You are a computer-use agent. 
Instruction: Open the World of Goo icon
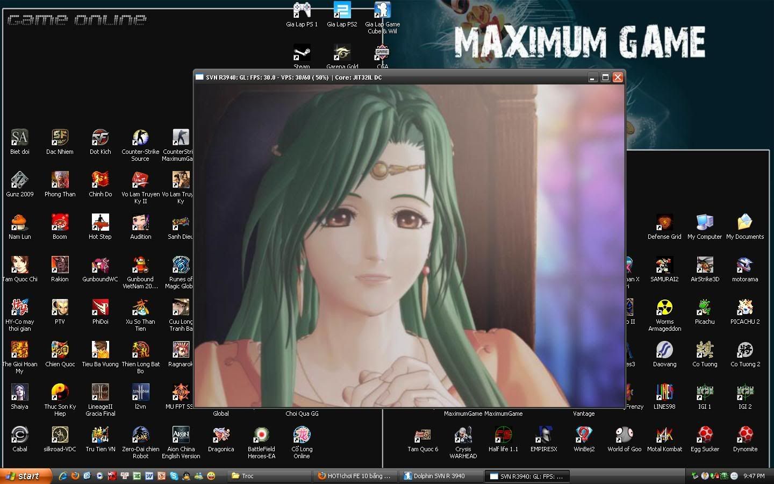pyautogui.click(x=624, y=435)
